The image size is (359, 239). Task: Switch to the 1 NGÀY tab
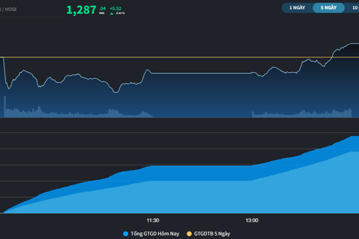coord(297,8)
